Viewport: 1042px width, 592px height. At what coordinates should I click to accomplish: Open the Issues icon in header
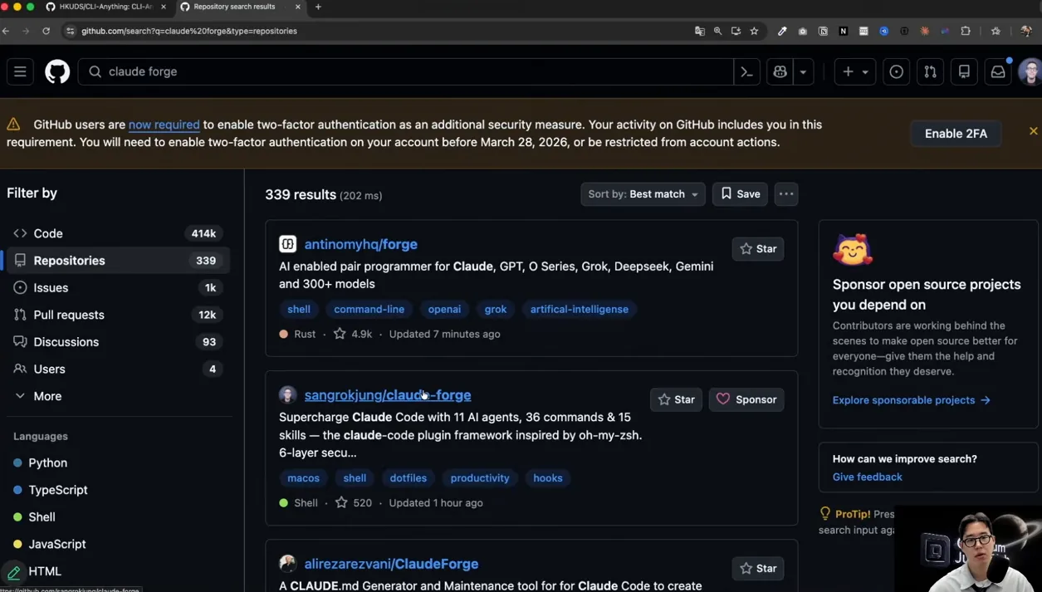pyautogui.click(x=897, y=71)
